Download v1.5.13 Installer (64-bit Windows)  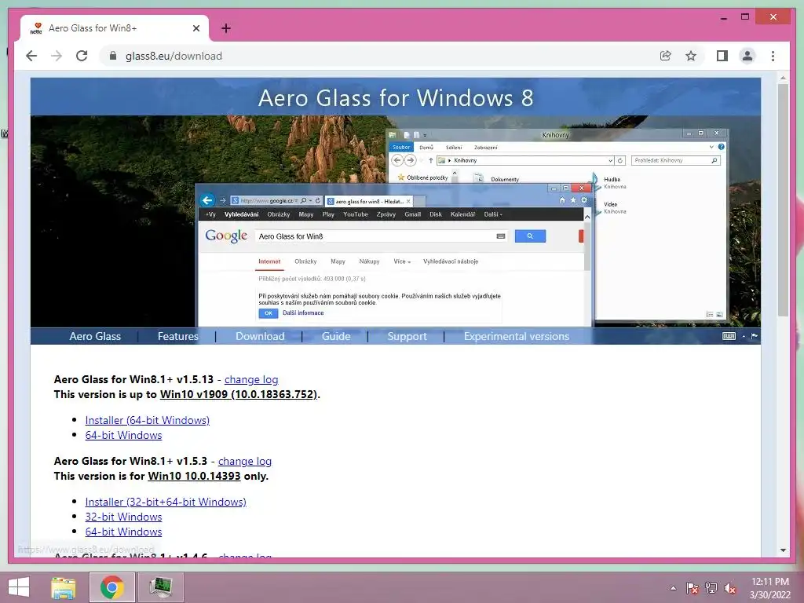click(x=147, y=420)
